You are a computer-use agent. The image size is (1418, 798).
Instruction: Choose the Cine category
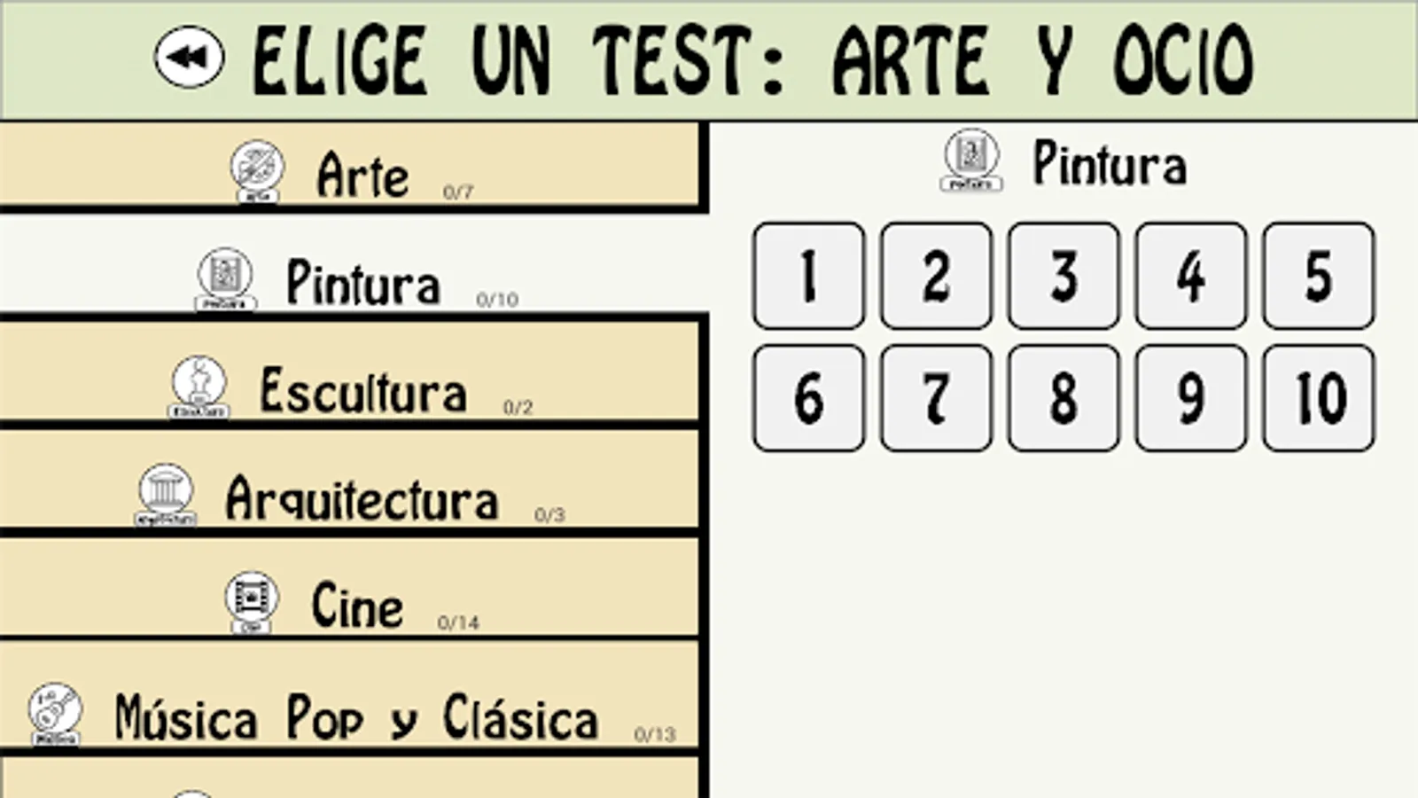[x=349, y=588]
